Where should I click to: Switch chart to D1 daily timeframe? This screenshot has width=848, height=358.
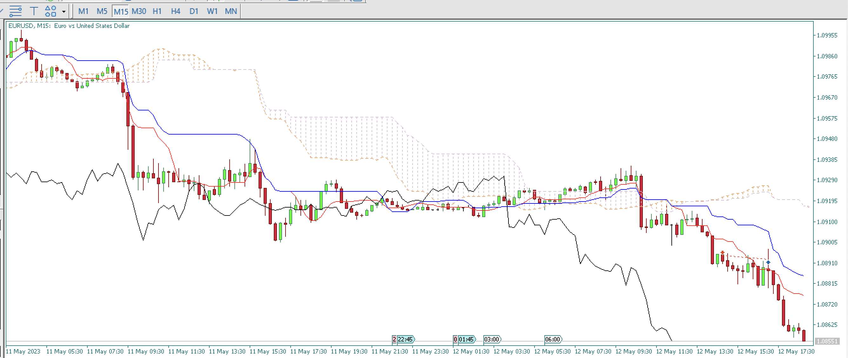coord(194,11)
